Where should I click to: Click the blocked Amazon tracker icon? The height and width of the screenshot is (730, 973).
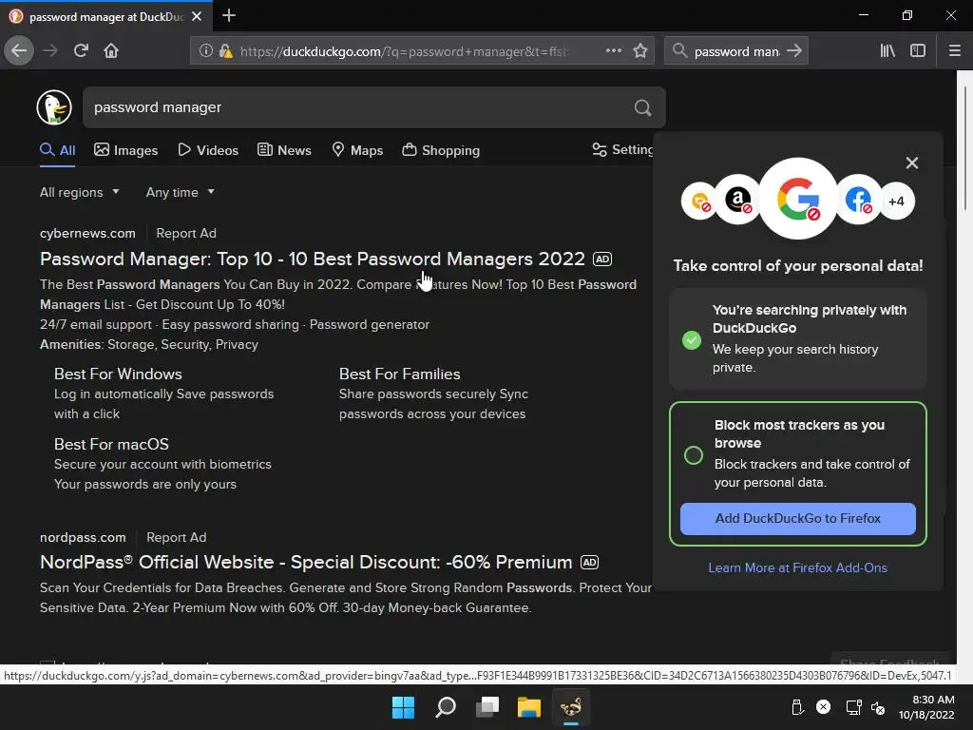point(737,201)
